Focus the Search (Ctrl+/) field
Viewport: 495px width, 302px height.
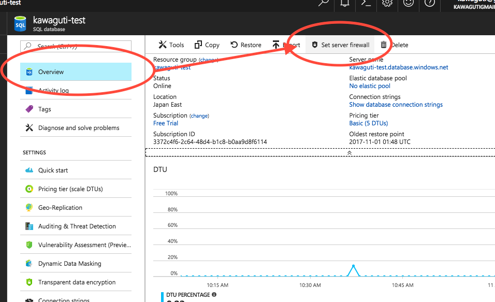coord(76,46)
